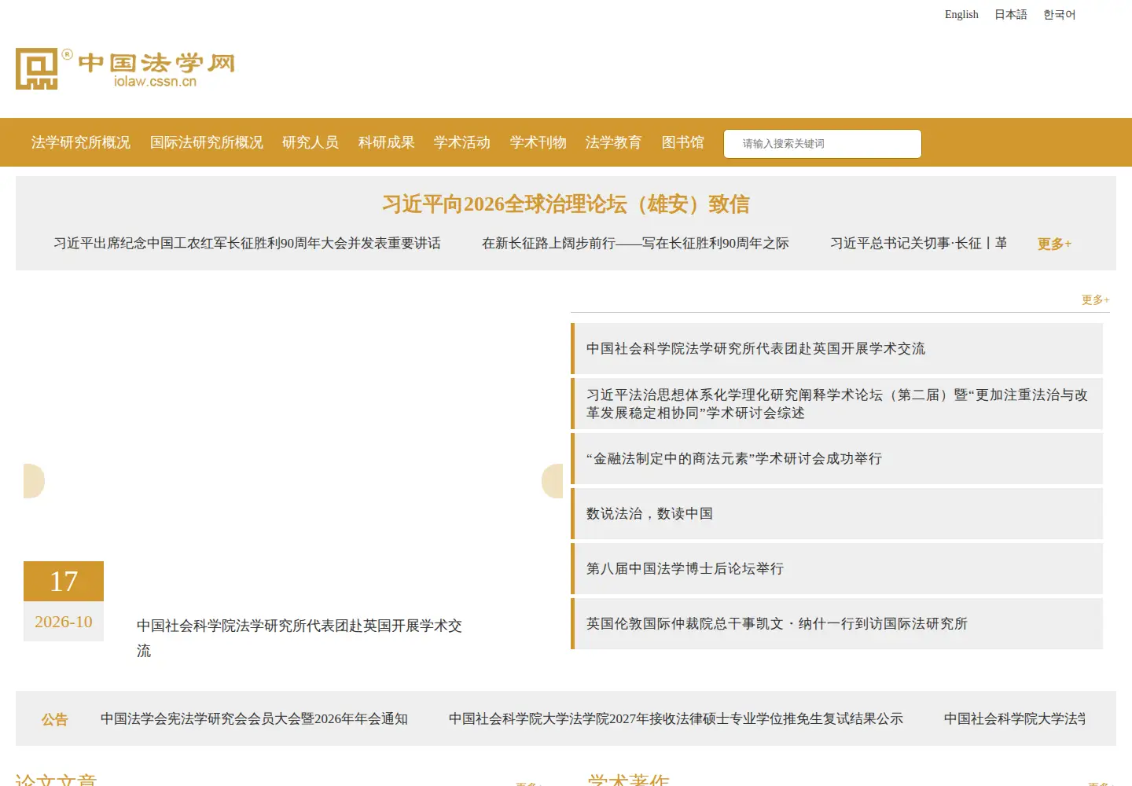The image size is (1132, 786).
Task: Open notice 法学院2027年接收法律硕士推免生复试结果公示
Action: [676, 718]
